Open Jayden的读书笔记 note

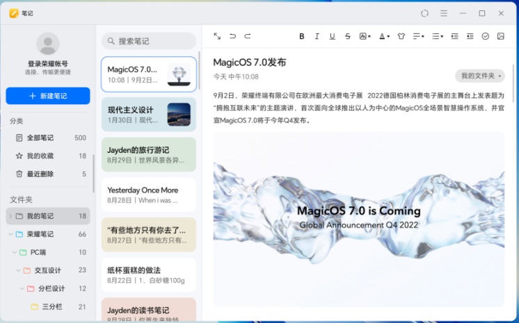[x=149, y=310]
